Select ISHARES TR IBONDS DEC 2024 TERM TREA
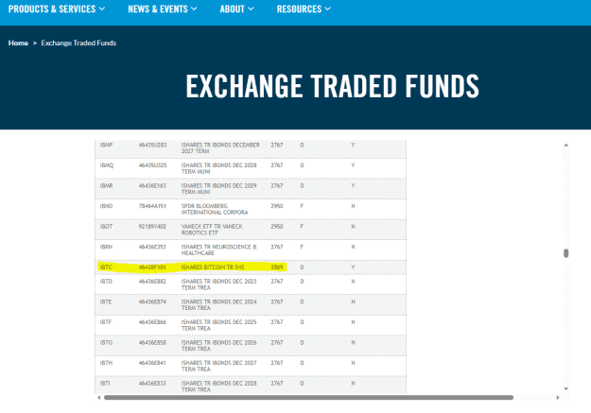 pyautogui.click(x=219, y=305)
